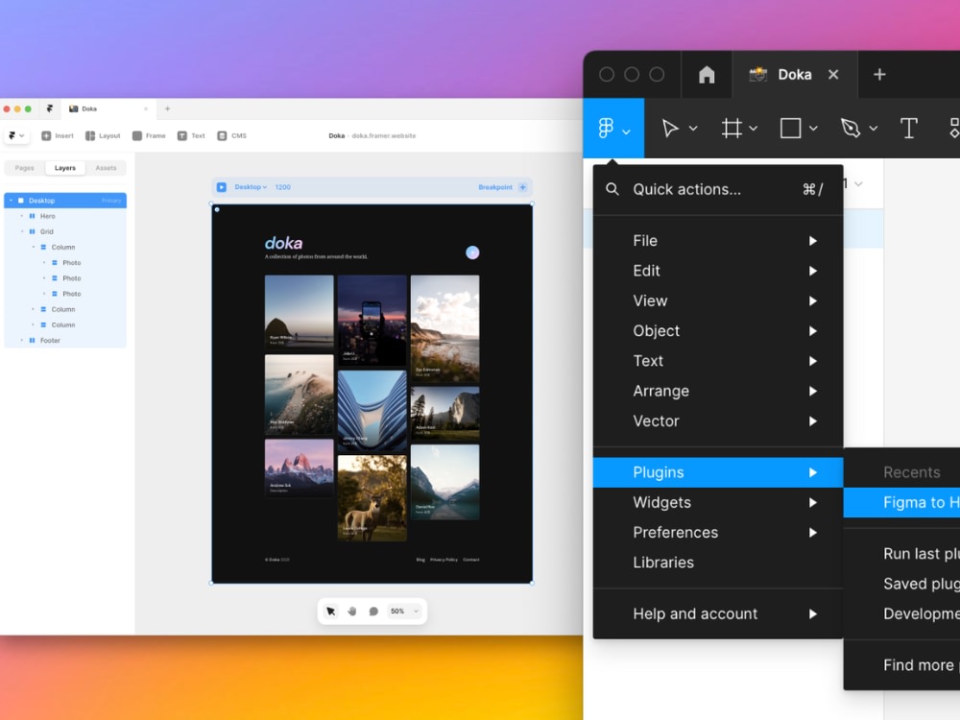Open the Framer logo menu dropdown
The width and height of the screenshot is (960, 720).
16,136
